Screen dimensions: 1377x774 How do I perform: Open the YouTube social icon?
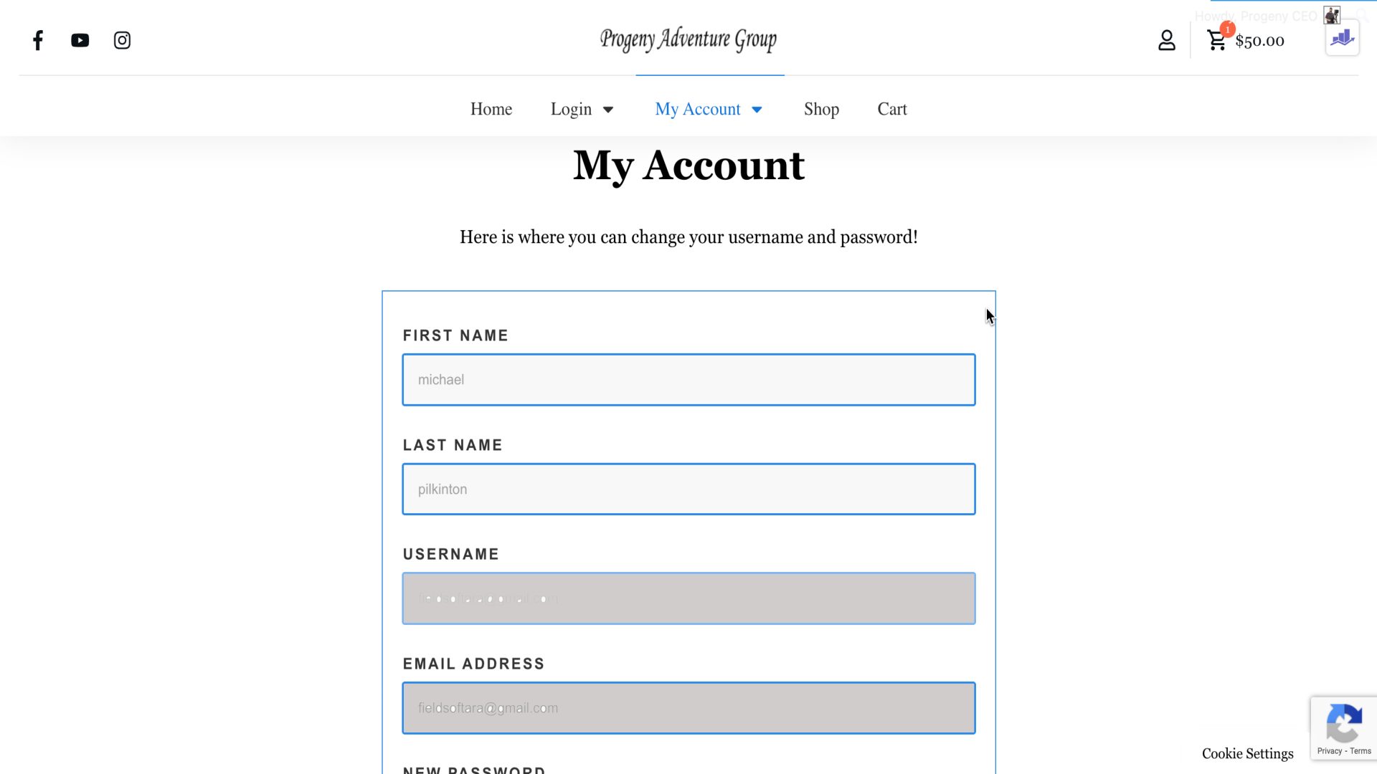coord(80,41)
